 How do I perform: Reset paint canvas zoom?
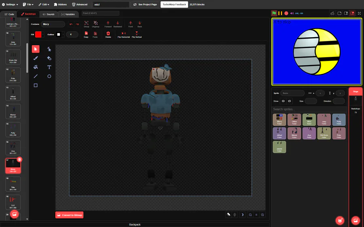tap(256, 215)
